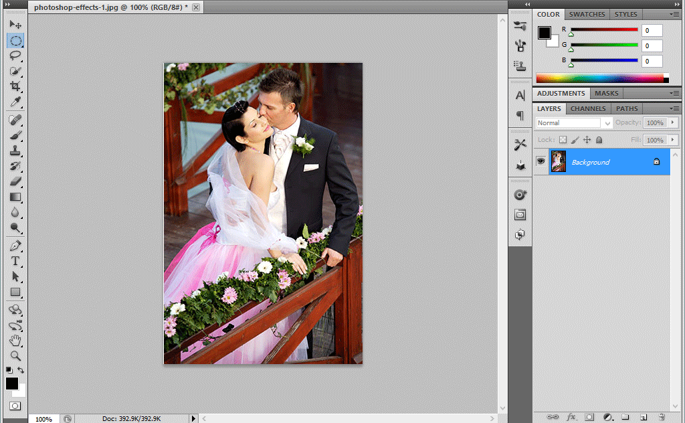Open the Layers panel options menu

(x=674, y=109)
